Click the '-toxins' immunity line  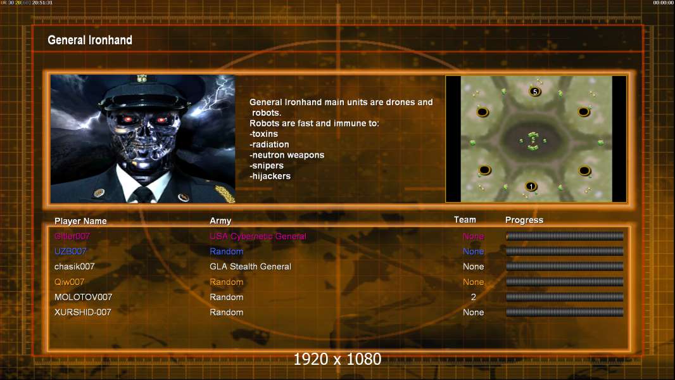pos(263,134)
